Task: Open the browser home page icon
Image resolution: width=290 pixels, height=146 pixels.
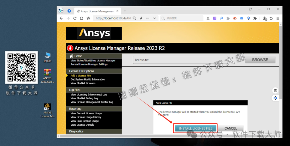Action: tap(82, 18)
